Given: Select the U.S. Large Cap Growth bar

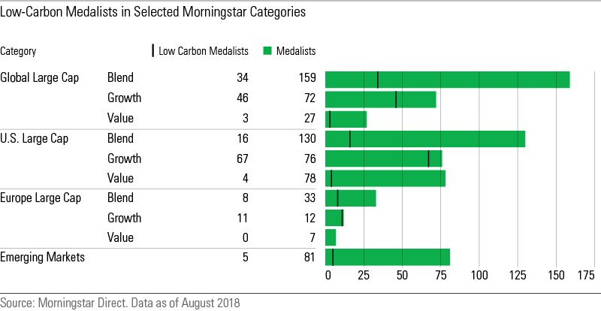Looking at the screenshot, I should 383,159.
